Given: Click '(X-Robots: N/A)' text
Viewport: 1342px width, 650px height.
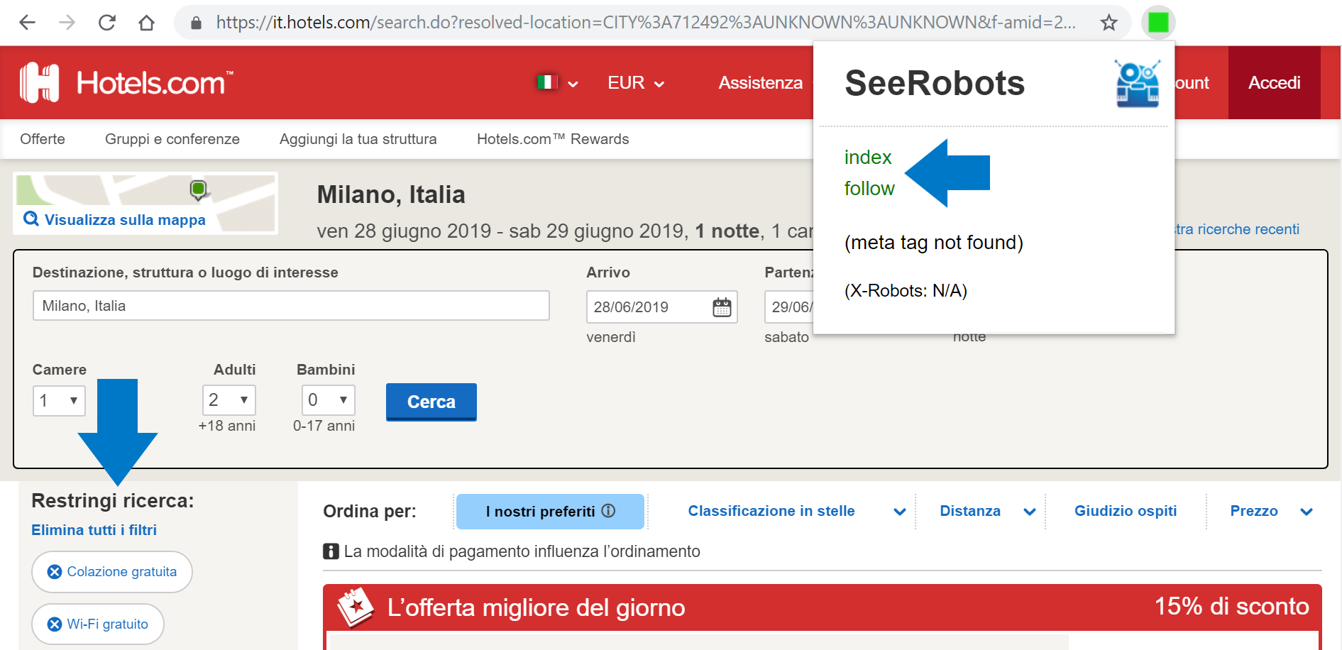Looking at the screenshot, I should point(906,291).
